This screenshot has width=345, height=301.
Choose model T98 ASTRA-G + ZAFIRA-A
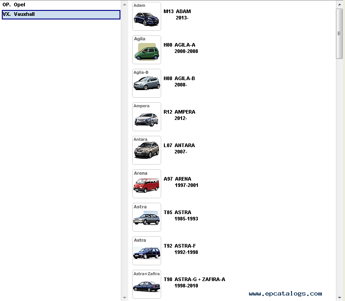194,282
